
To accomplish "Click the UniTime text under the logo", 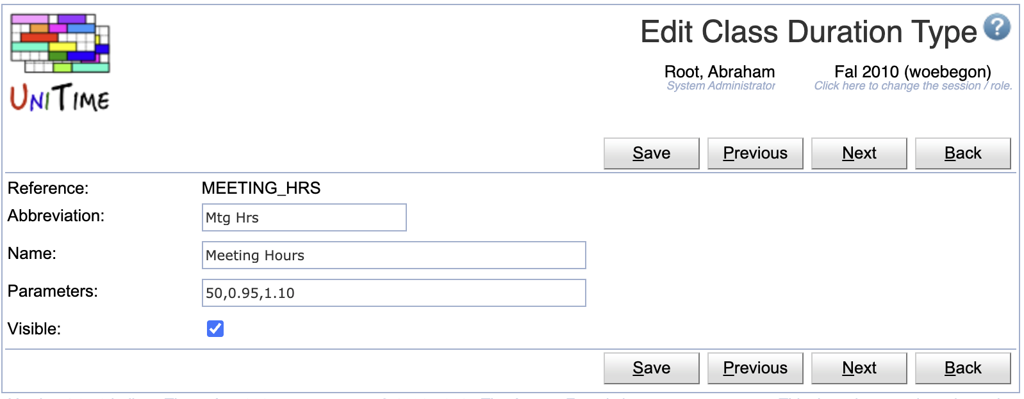I will tap(60, 98).
